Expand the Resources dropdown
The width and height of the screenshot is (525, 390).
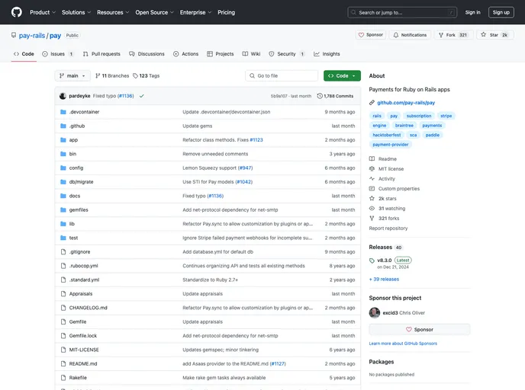(113, 12)
